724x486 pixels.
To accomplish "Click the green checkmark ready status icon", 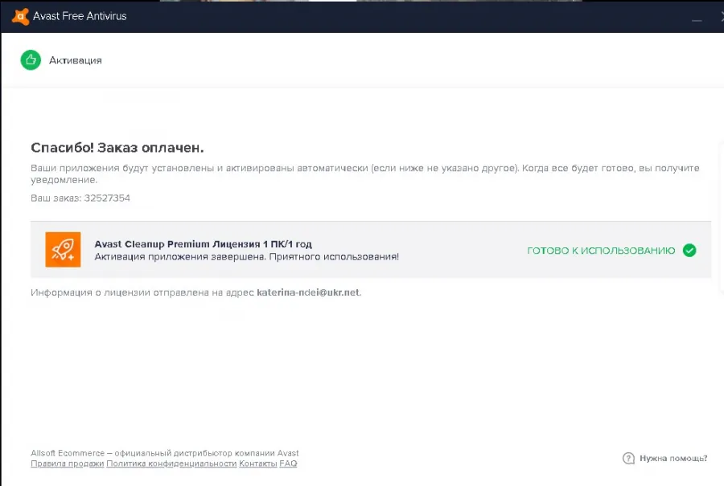I will pyautogui.click(x=689, y=251).
